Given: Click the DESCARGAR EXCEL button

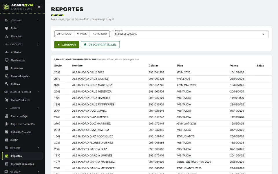Looking at the screenshot, I should point(100,45).
